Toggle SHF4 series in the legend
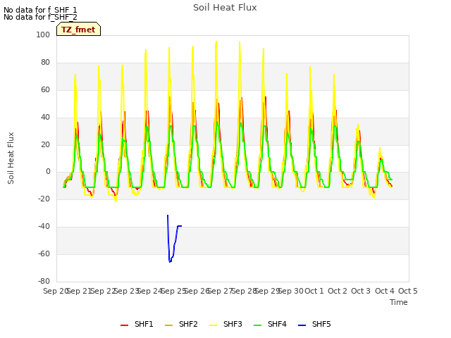This screenshot has height=338, width=451. (x=270, y=324)
